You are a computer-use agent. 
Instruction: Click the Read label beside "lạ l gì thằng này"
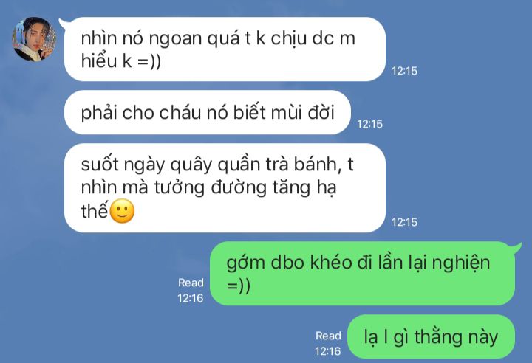coord(328,336)
